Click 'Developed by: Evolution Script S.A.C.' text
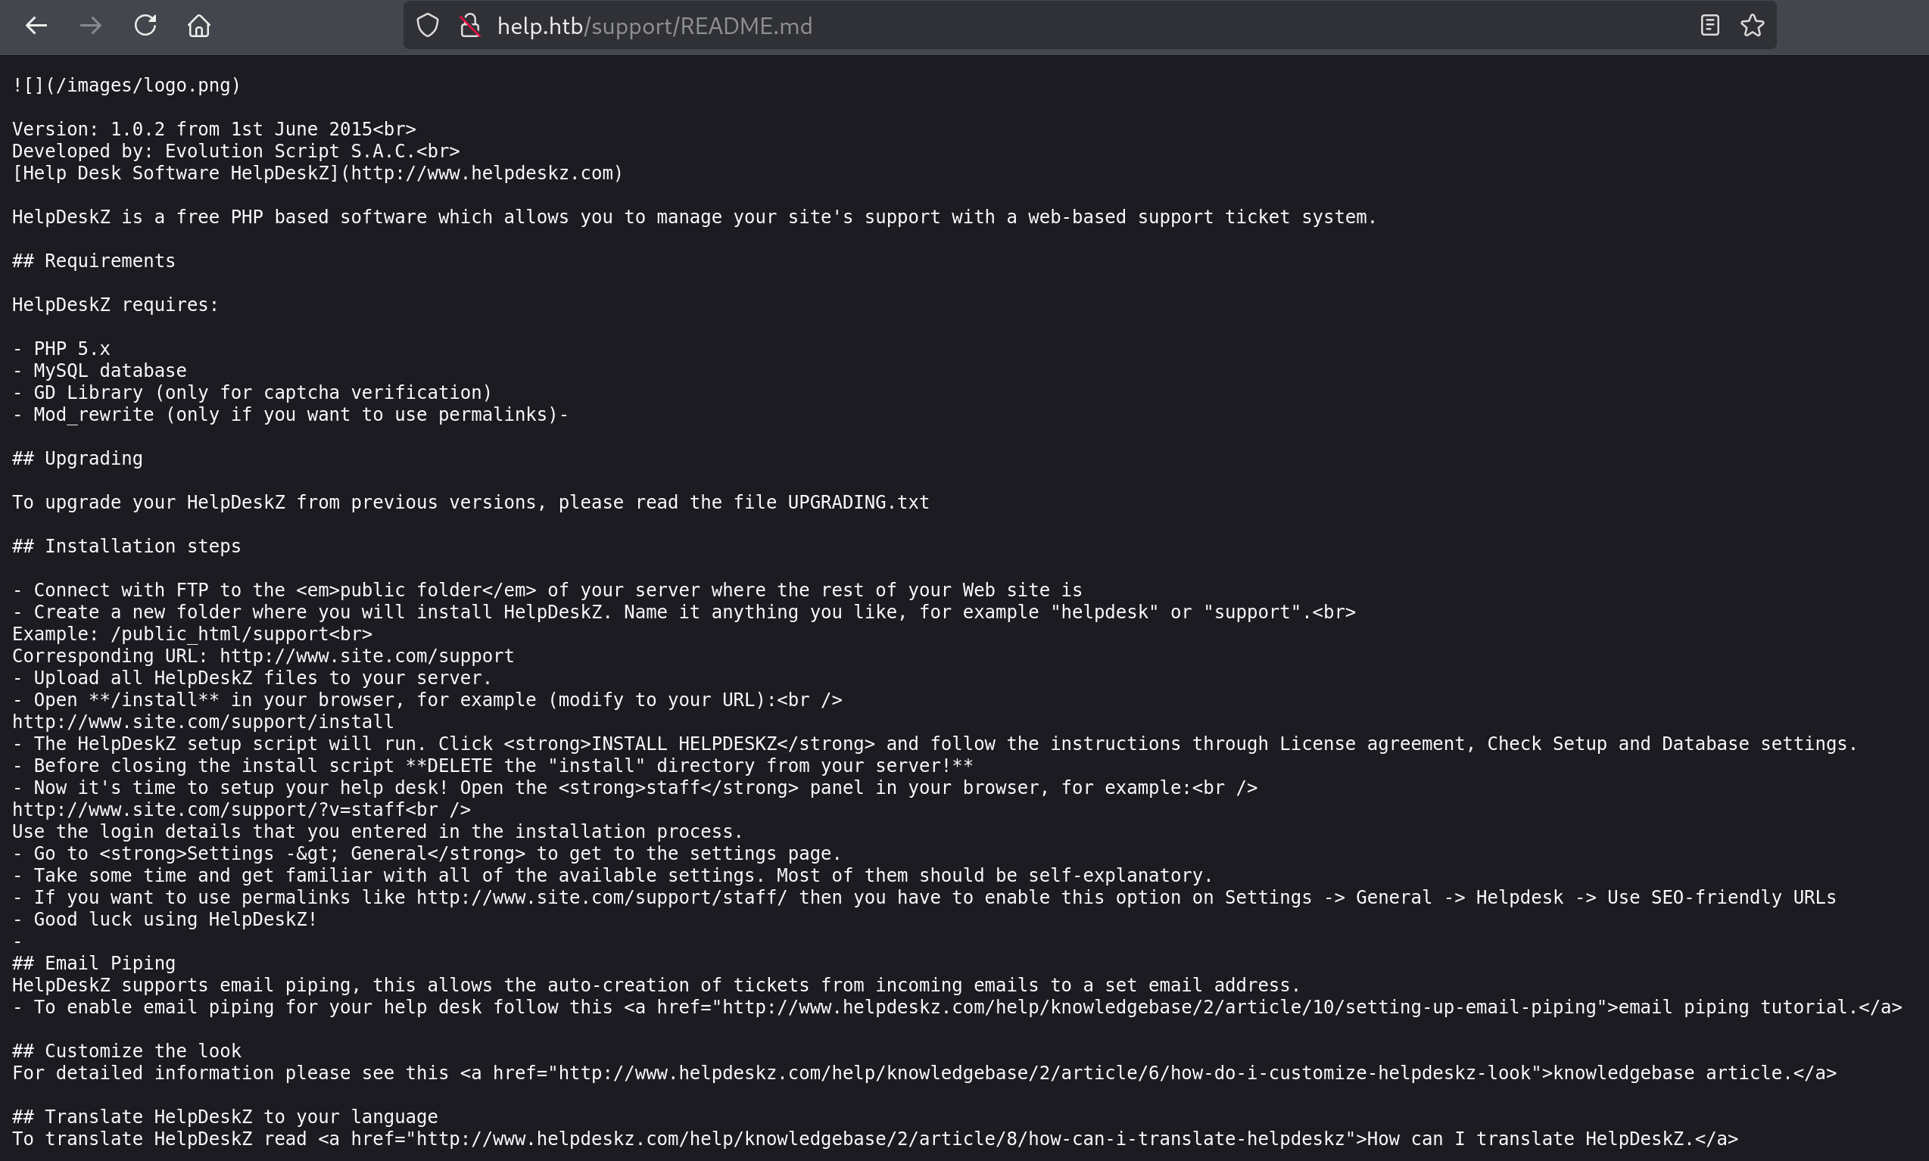This screenshot has height=1161, width=1929. coord(235,151)
